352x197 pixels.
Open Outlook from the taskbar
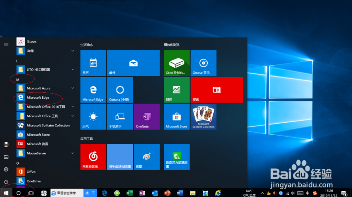(x=155, y=193)
